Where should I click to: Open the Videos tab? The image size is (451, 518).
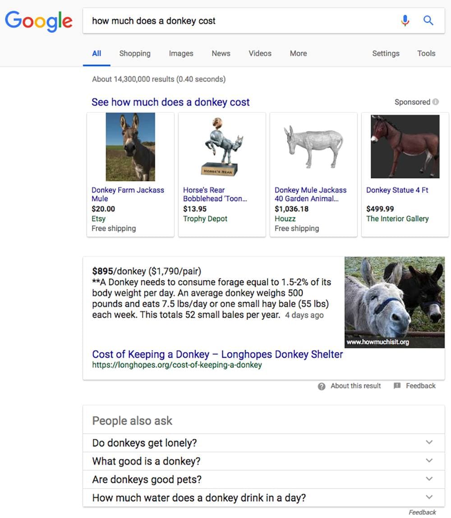pyautogui.click(x=260, y=54)
